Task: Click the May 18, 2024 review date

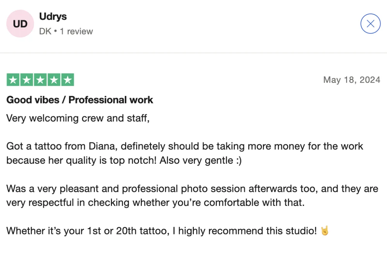Action: 352,80
